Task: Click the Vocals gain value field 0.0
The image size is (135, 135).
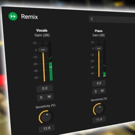Action: 45,88
